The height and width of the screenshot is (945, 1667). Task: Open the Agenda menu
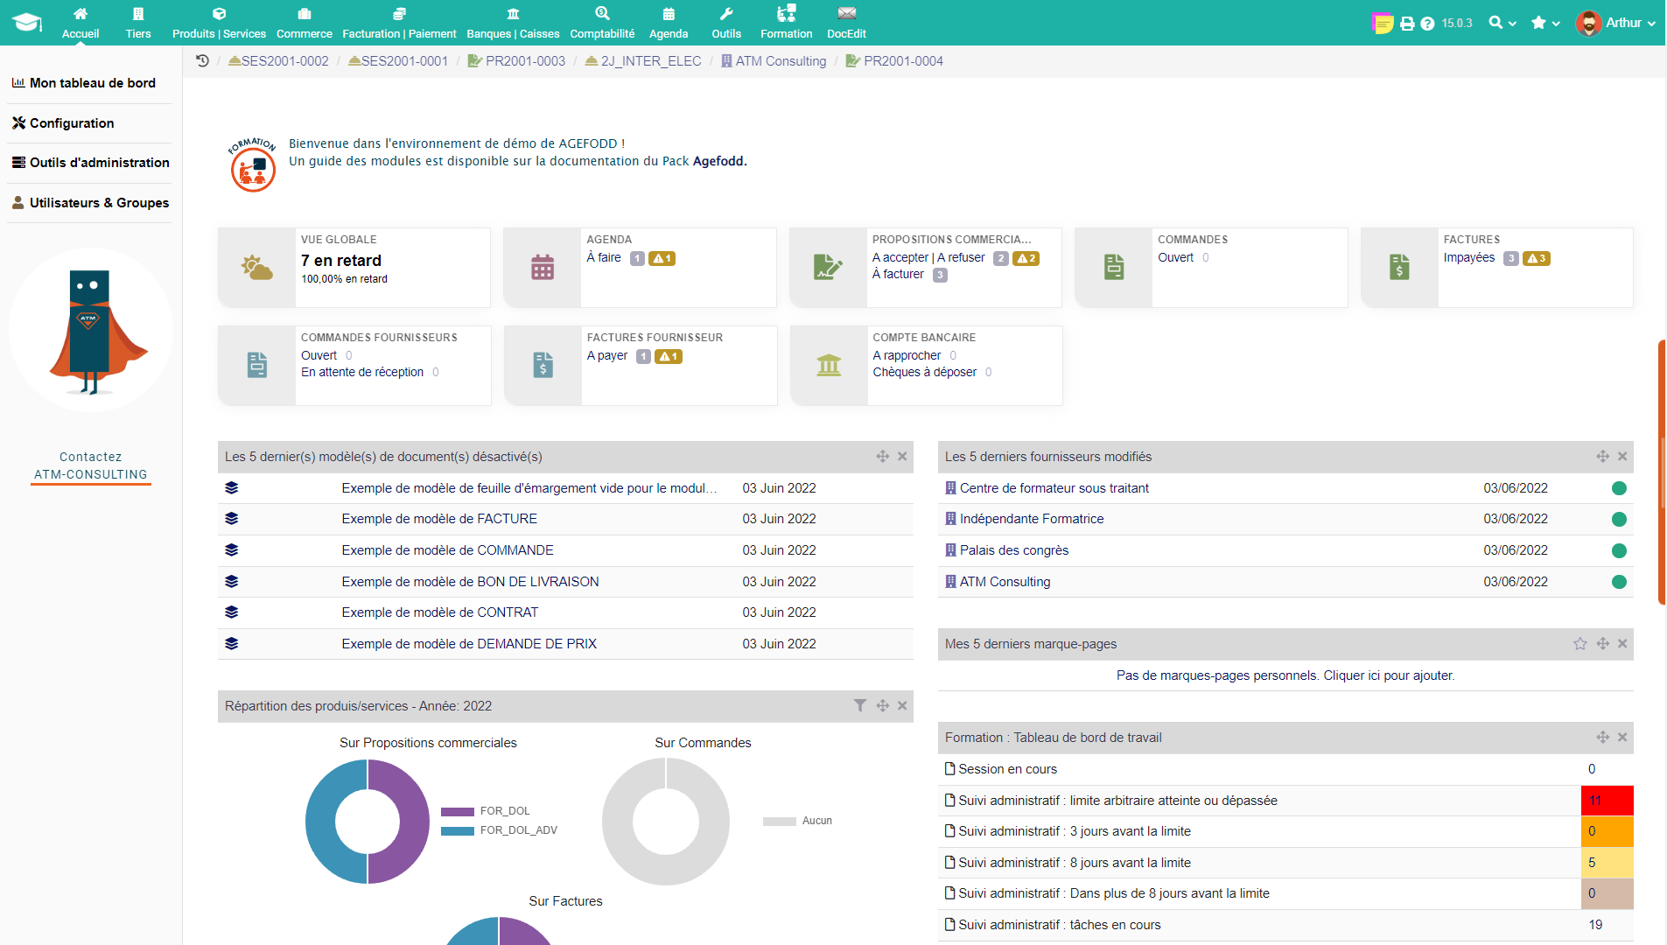(669, 23)
